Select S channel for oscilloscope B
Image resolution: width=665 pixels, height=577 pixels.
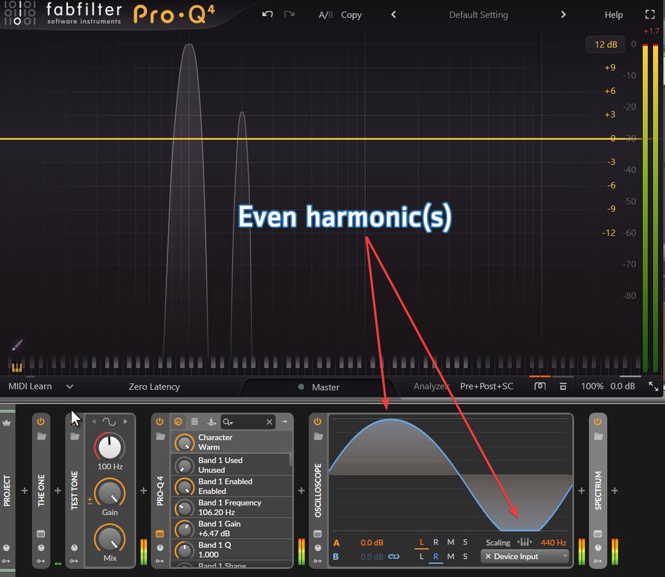[x=465, y=556]
